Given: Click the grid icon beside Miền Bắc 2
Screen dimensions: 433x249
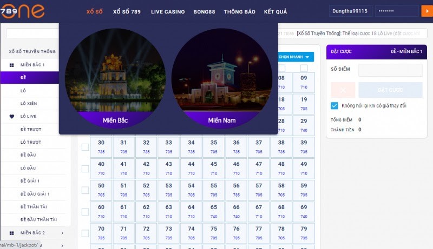Looking at the screenshot, I should (12, 233).
